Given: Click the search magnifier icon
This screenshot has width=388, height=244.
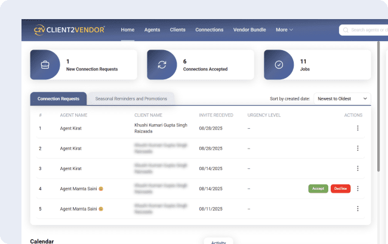Looking at the screenshot, I should (346, 30).
